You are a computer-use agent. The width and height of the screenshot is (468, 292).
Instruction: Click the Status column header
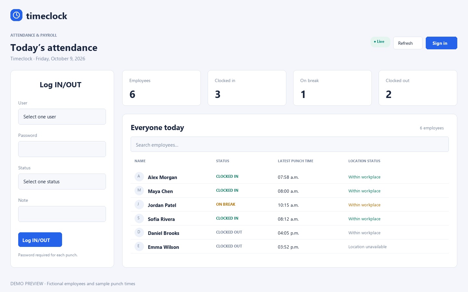[223, 161]
